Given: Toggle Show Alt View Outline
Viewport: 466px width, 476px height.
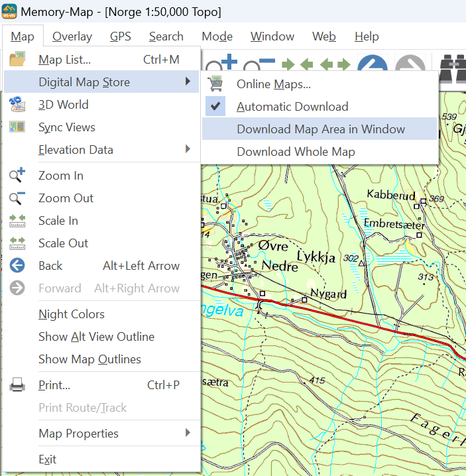Looking at the screenshot, I should 96,337.
